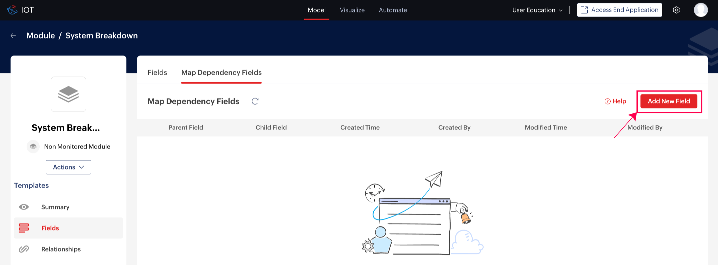718x265 pixels.
Task: Click the Modified Time column header
Action: pyautogui.click(x=546, y=127)
